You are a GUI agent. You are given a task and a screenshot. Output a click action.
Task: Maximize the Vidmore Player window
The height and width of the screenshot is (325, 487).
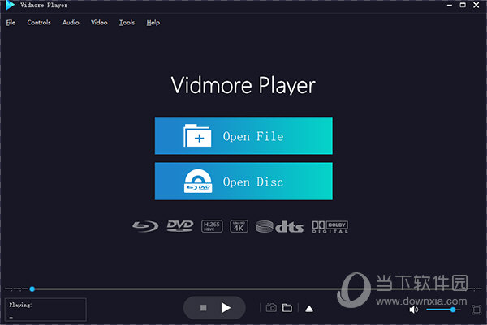463,5
